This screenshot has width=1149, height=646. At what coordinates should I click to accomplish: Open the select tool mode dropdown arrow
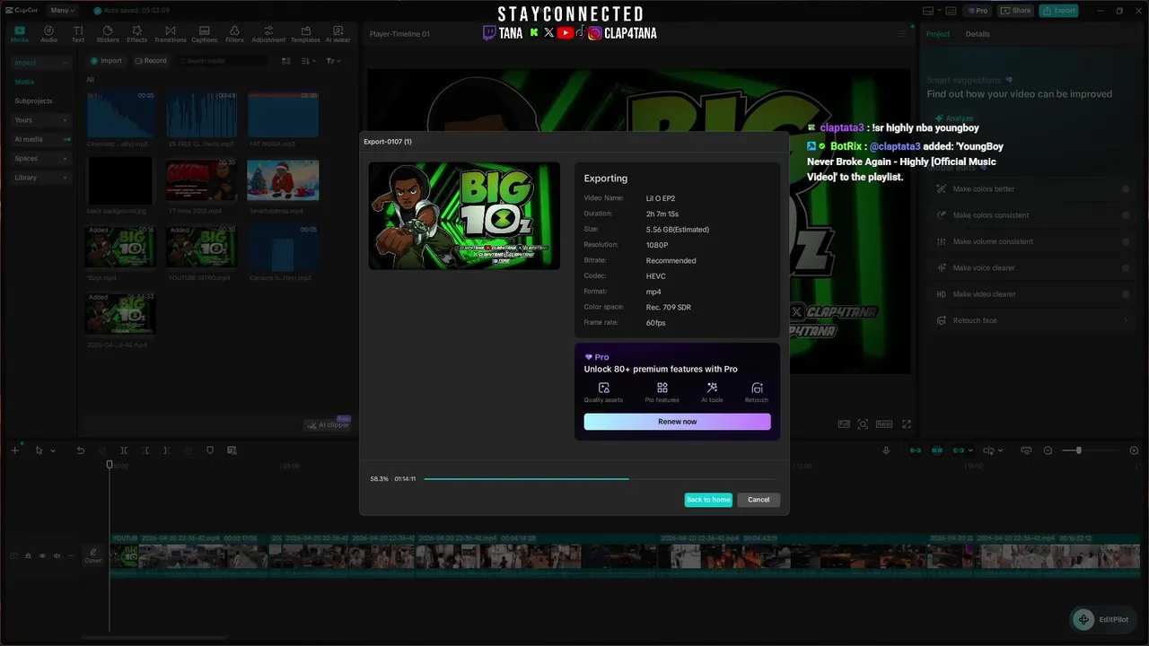tap(53, 450)
